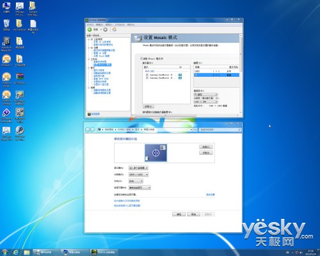Click the Advanced settings link
This screenshot has height=256, width=320.
coord(211,195)
